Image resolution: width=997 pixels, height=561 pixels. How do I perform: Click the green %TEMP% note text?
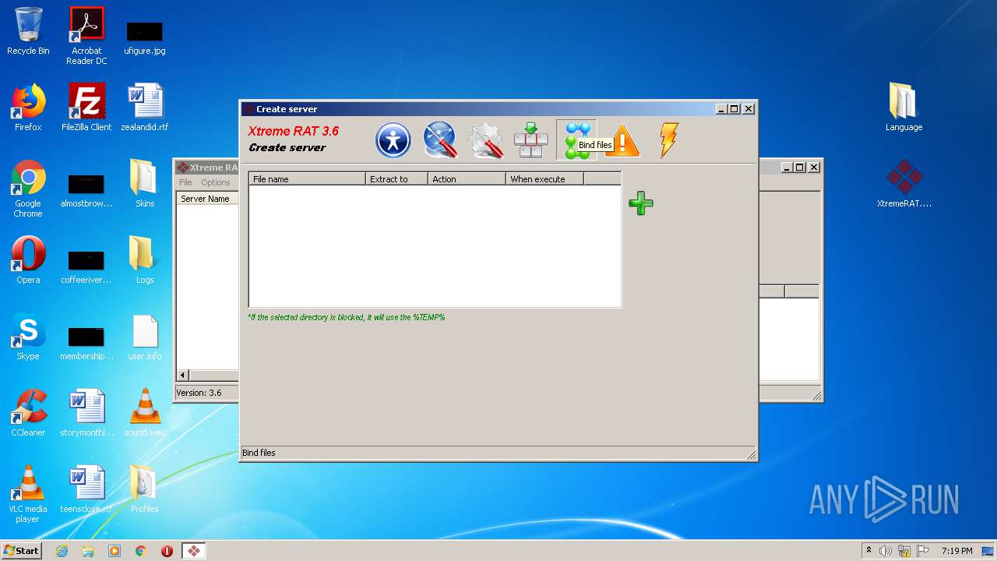[347, 317]
